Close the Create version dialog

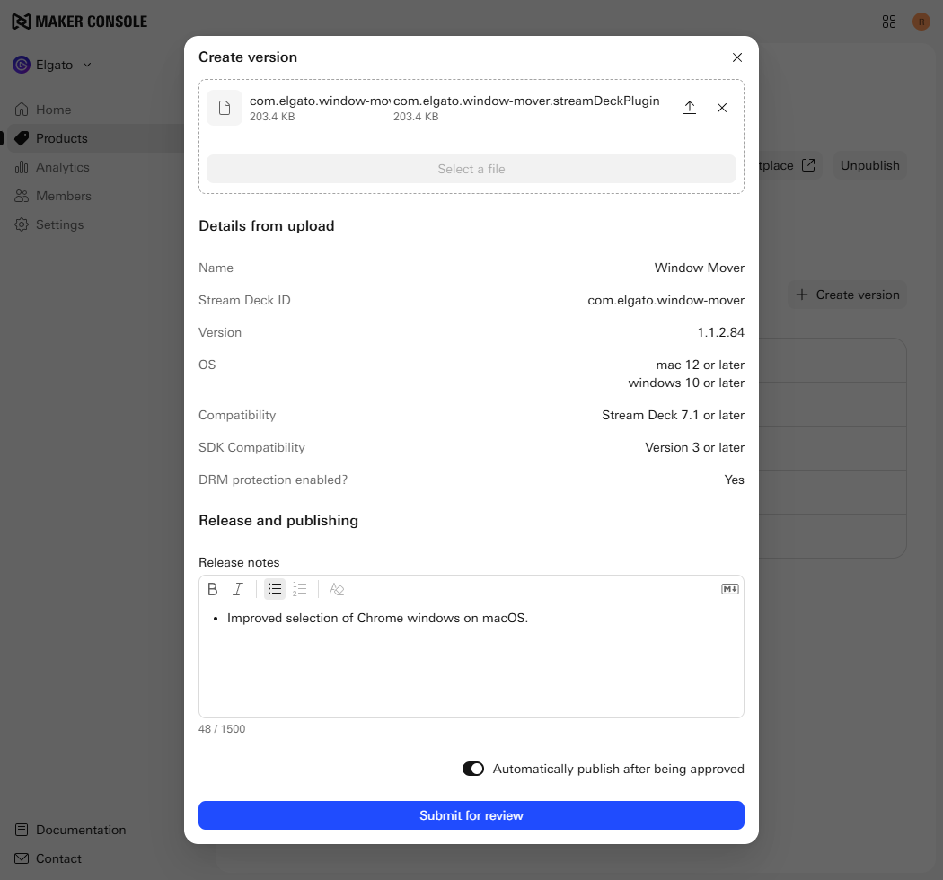737,57
